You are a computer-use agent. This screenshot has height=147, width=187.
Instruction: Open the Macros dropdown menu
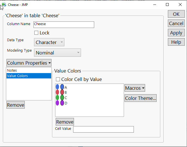click(135, 88)
